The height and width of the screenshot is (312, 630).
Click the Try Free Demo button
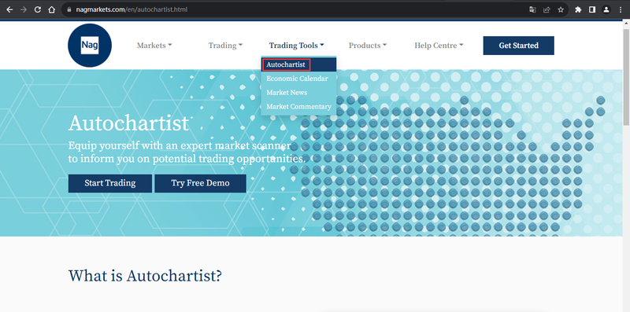click(200, 183)
